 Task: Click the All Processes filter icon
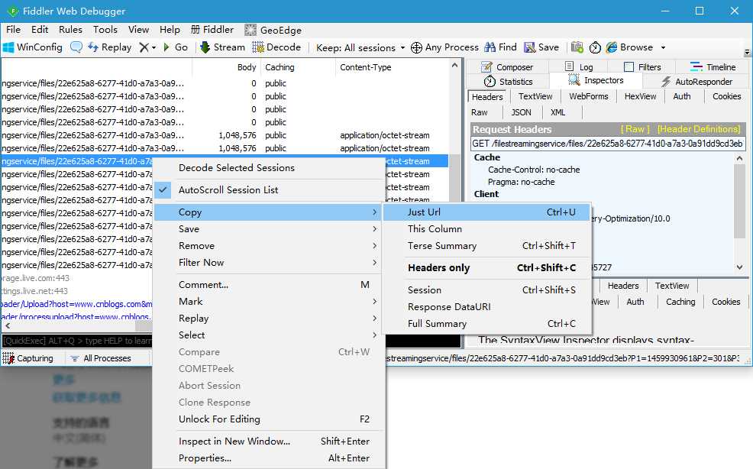(74, 358)
